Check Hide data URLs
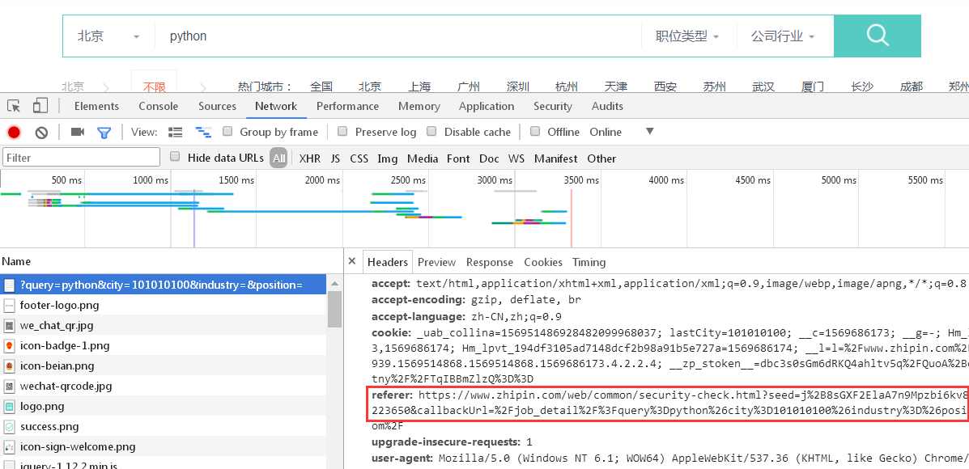Viewport: 969px width, 469px height. coord(176,157)
